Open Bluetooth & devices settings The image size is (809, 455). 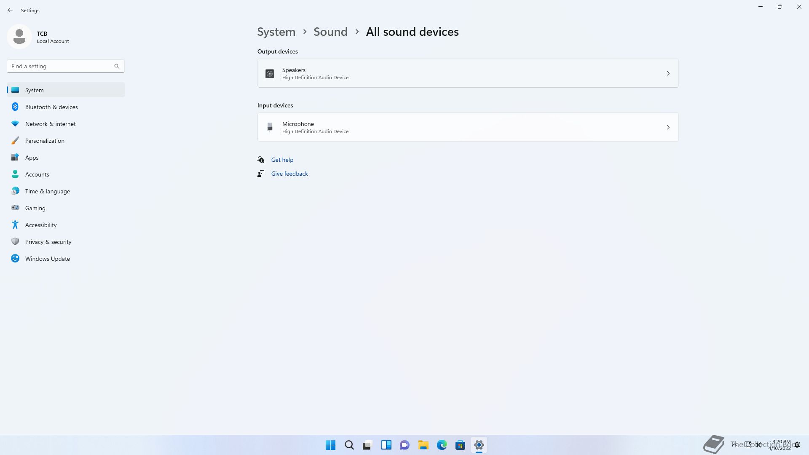click(x=66, y=107)
